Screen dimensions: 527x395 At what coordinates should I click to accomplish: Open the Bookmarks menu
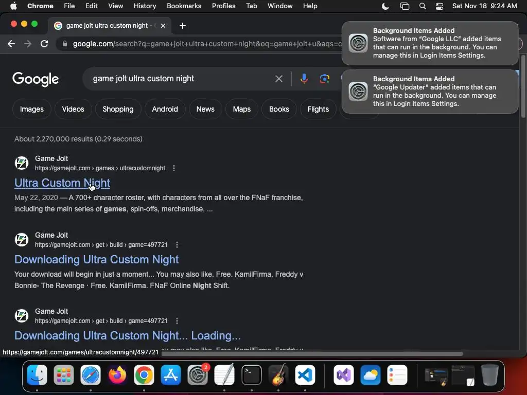click(x=184, y=6)
